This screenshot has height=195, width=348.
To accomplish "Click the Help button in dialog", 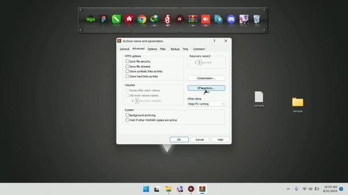I will [220, 140].
